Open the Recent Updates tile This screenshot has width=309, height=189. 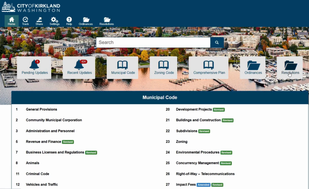(x=79, y=67)
